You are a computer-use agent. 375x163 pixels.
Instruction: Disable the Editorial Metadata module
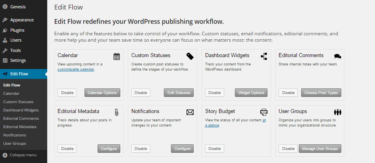coord(67,149)
